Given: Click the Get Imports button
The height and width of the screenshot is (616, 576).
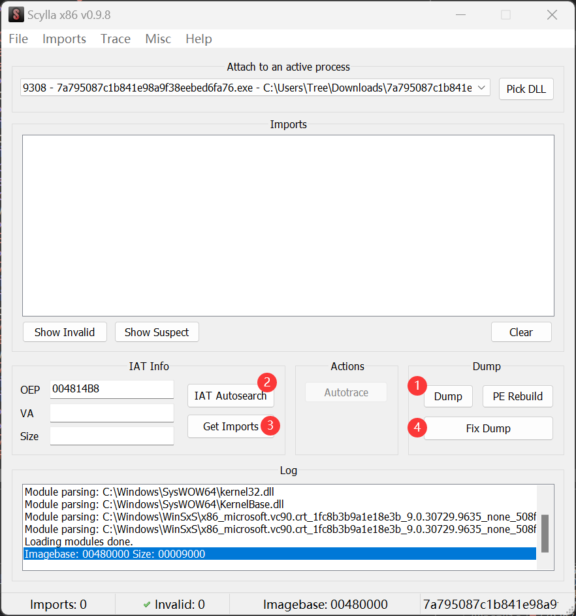Looking at the screenshot, I should click(x=230, y=426).
